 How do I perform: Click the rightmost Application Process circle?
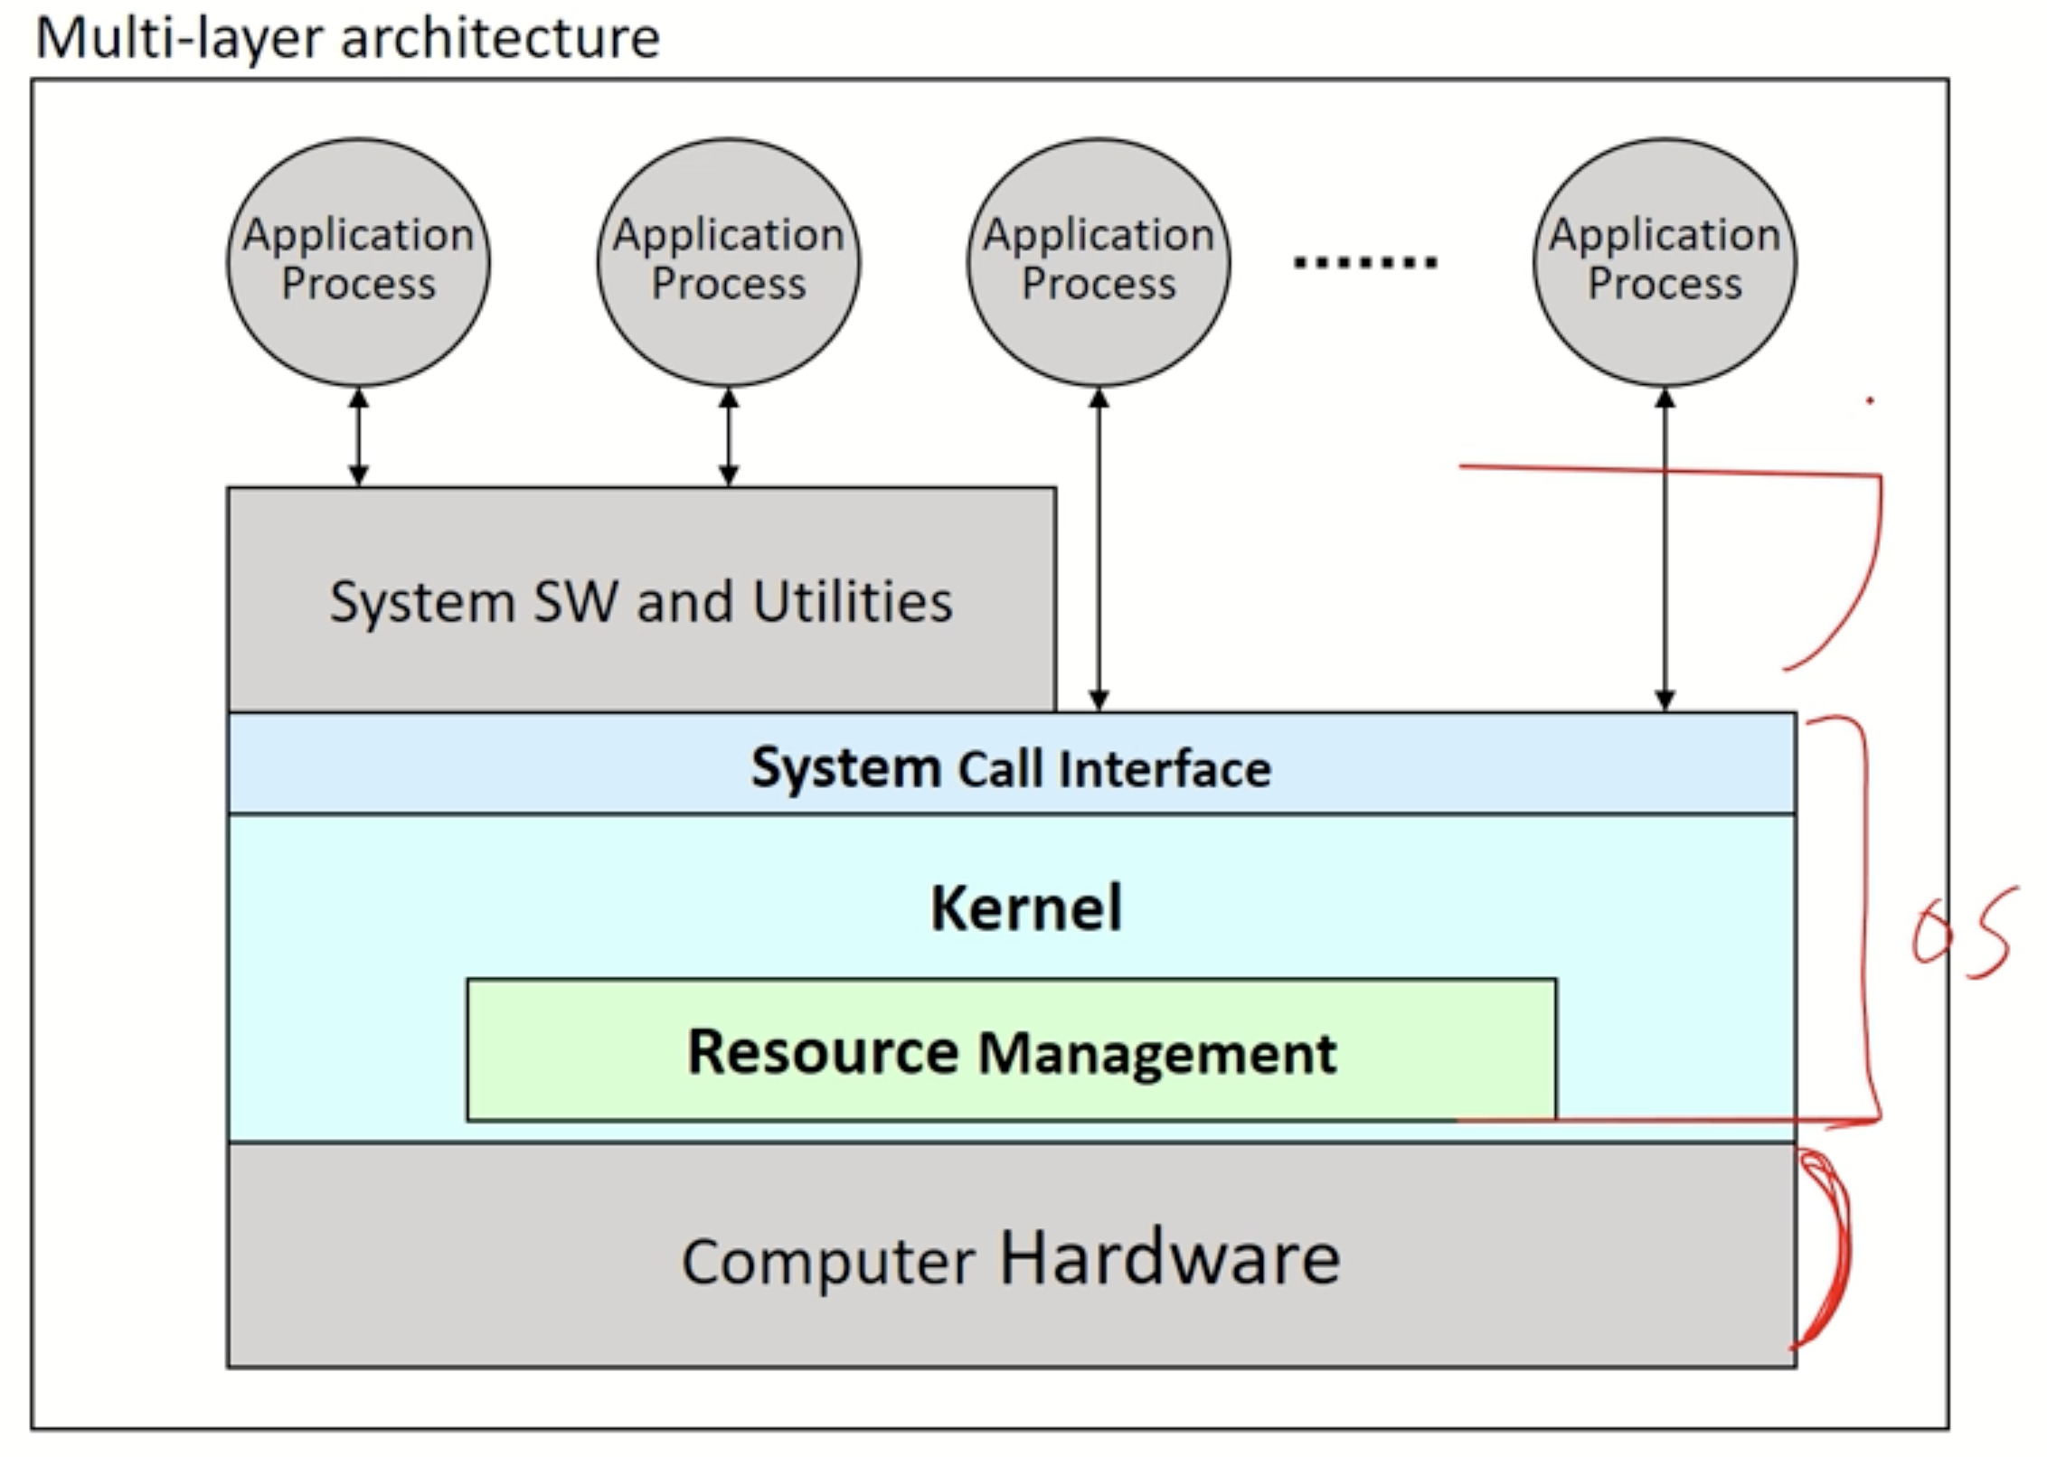point(1665,261)
